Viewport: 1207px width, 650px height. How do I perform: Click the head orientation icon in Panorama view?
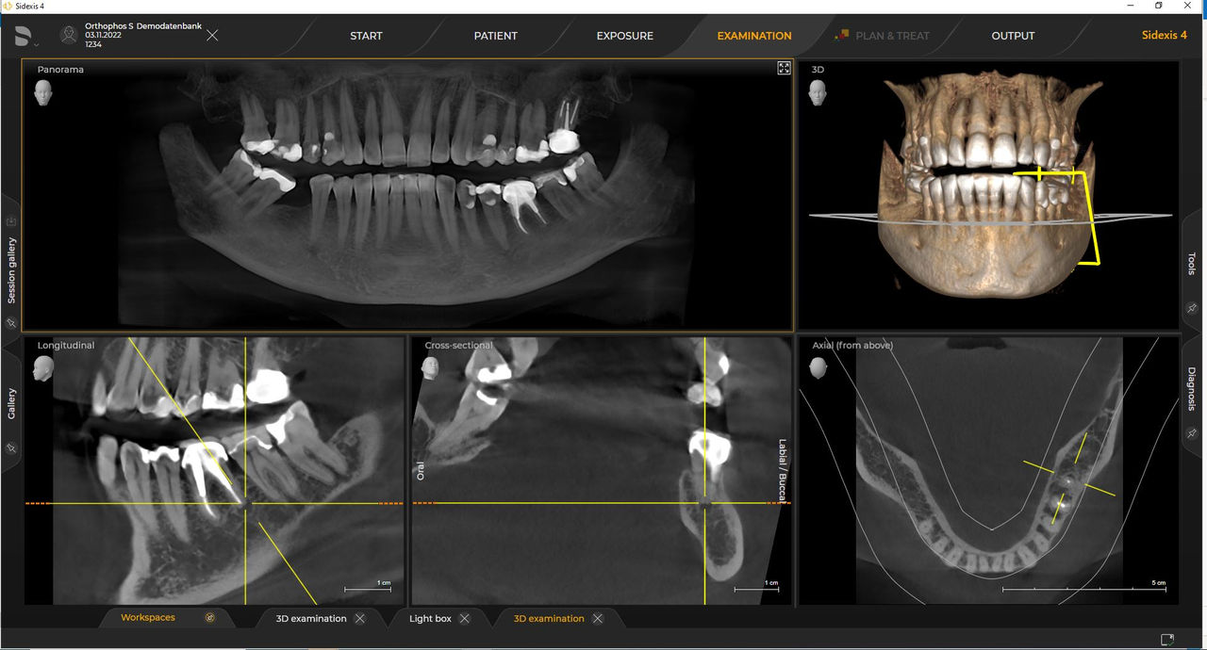(42, 92)
